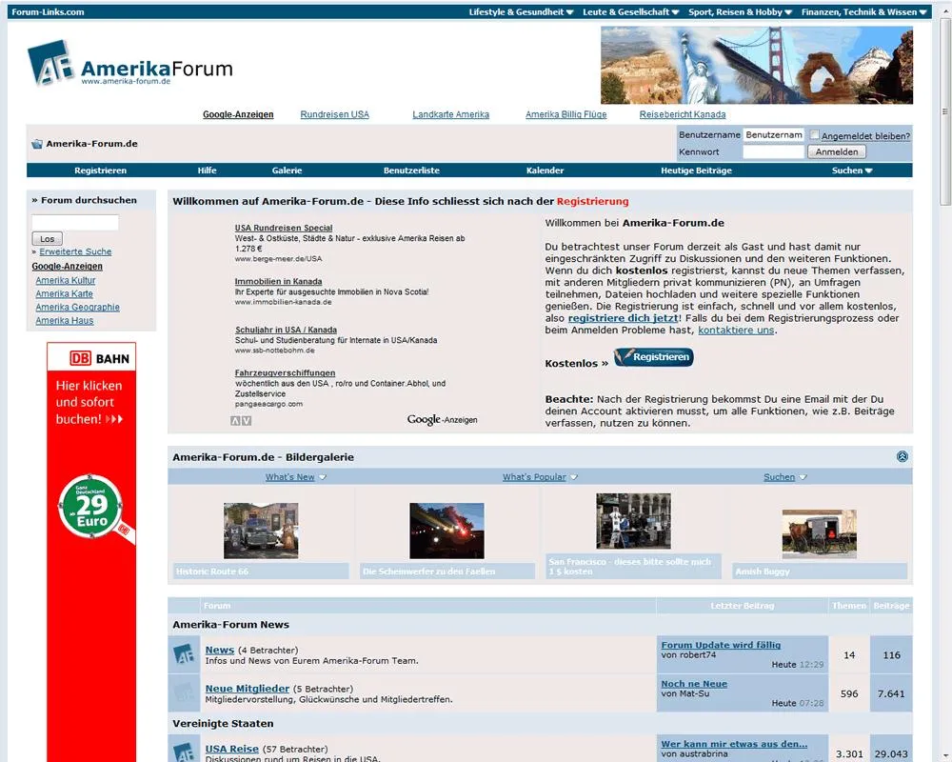Open the 'Noch ne Neue' last post
952x762 pixels.
694,684
